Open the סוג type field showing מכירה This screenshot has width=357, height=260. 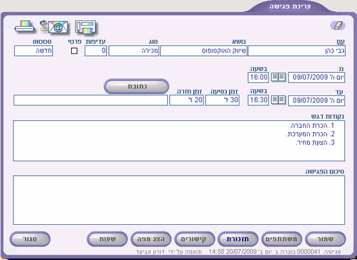pos(134,51)
